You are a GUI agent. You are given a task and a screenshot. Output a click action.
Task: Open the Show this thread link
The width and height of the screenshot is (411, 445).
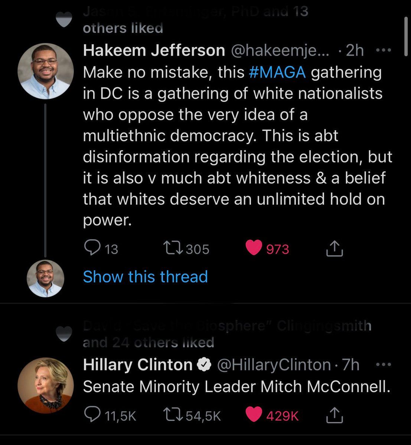click(x=145, y=277)
